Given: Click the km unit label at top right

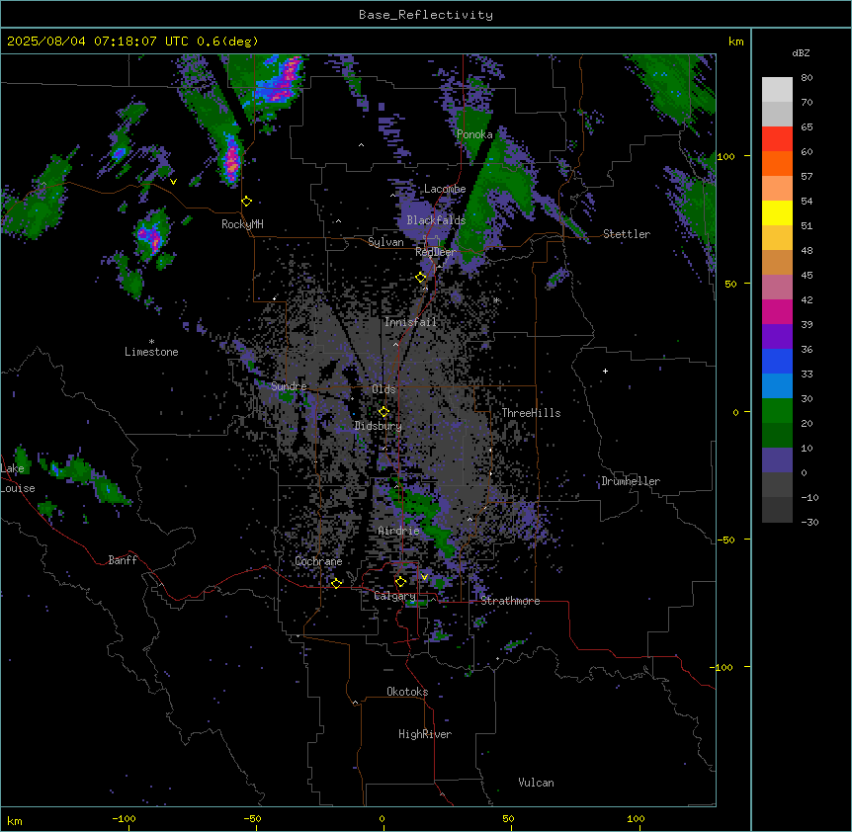Looking at the screenshot, I should pos(735,42).
